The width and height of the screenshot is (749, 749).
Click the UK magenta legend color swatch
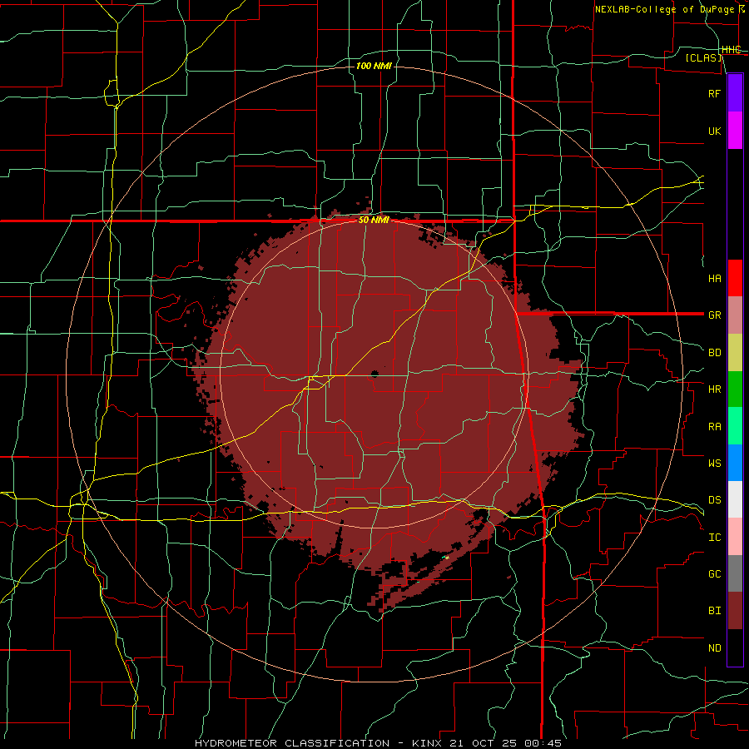tap(735, 131)
